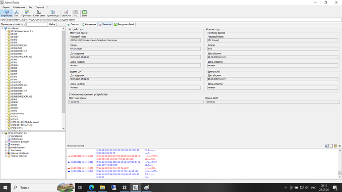
Task: Expand the Состояние node
Action: click(x=6, y=150)
